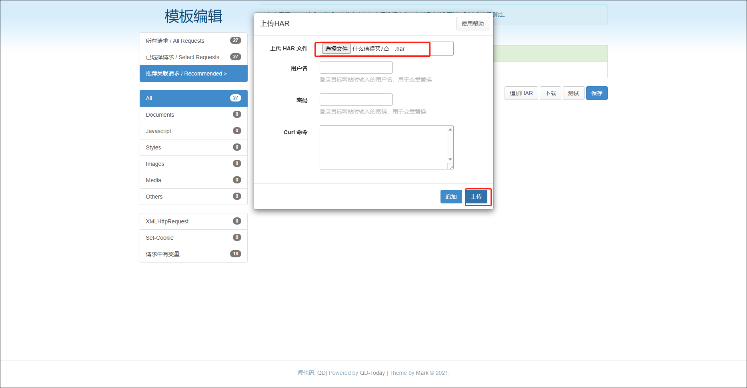Focus the 密码 password input field
747x388 pixels.
pos(356,99)
